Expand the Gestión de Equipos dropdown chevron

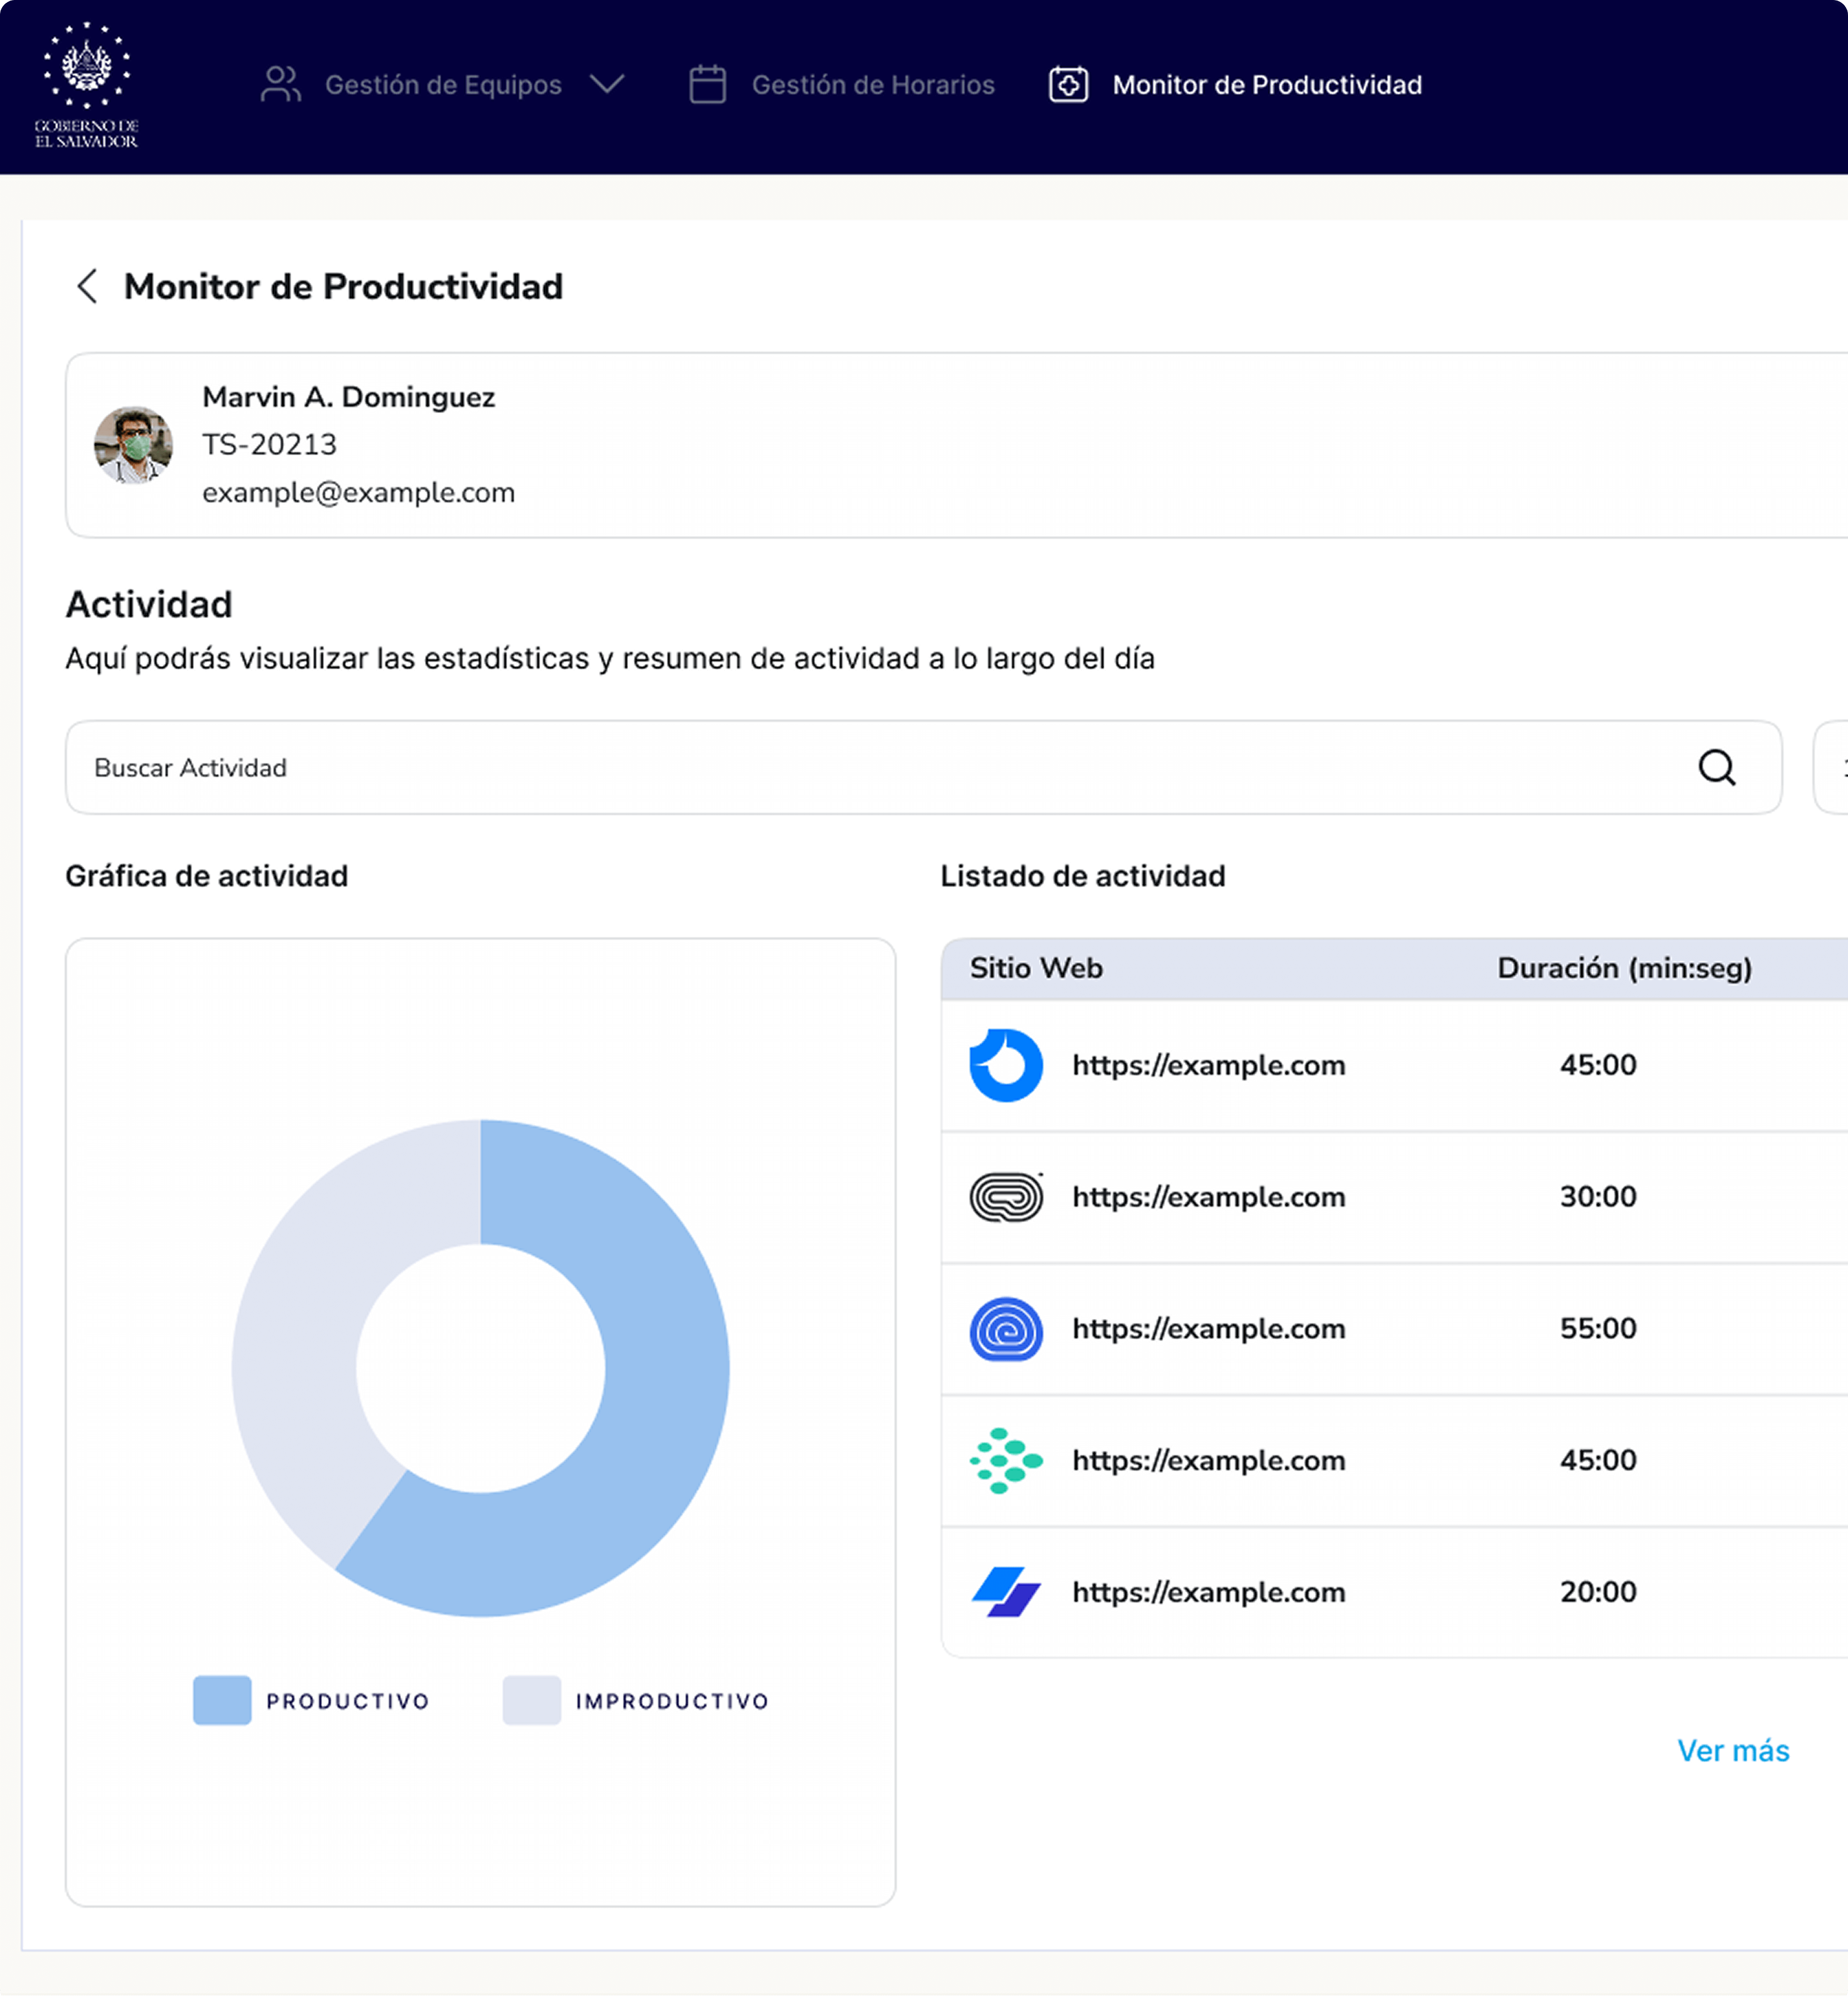tap(607, 84)
